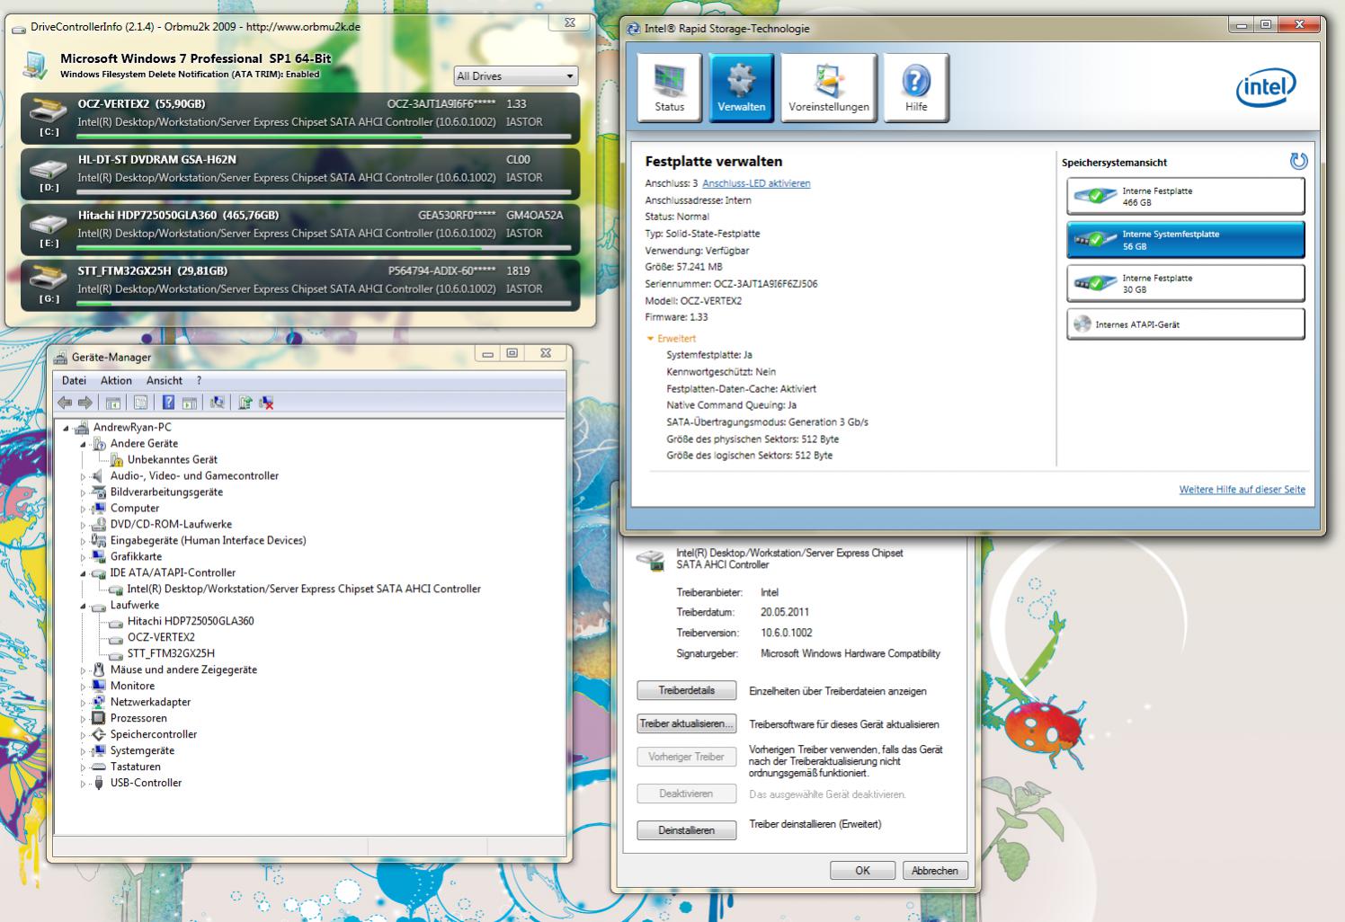Click the OCZ-VERTEX2 usage bar
The image size is (1345, 922).
pyautogui.click(x=324, y=137)
